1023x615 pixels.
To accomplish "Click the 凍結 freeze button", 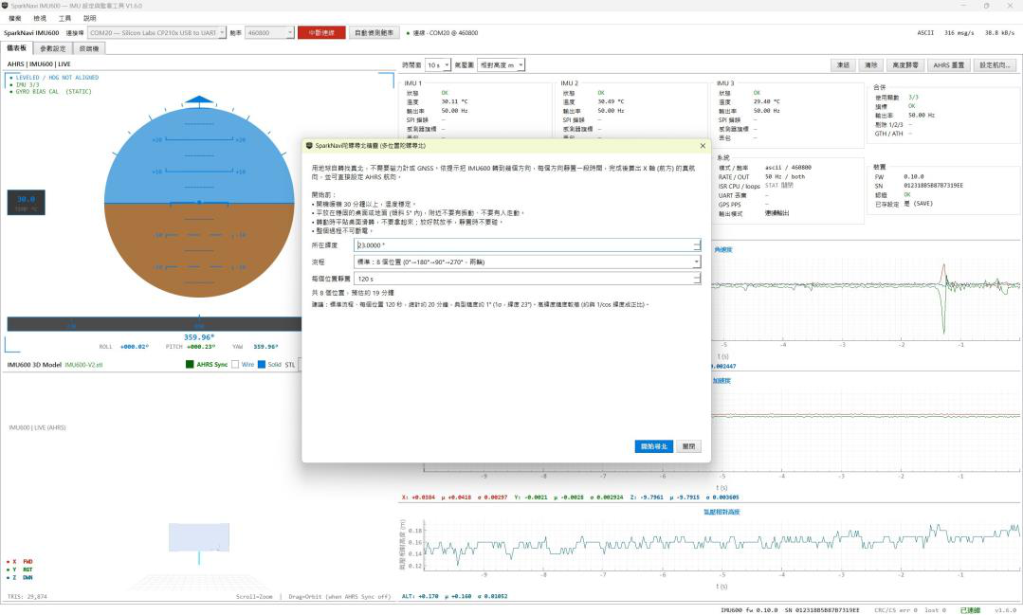I will tap(843, 65).
